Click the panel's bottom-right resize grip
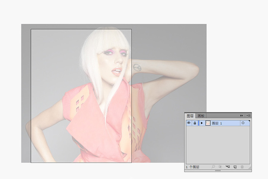268x179 pixels. tap(249, 167)
